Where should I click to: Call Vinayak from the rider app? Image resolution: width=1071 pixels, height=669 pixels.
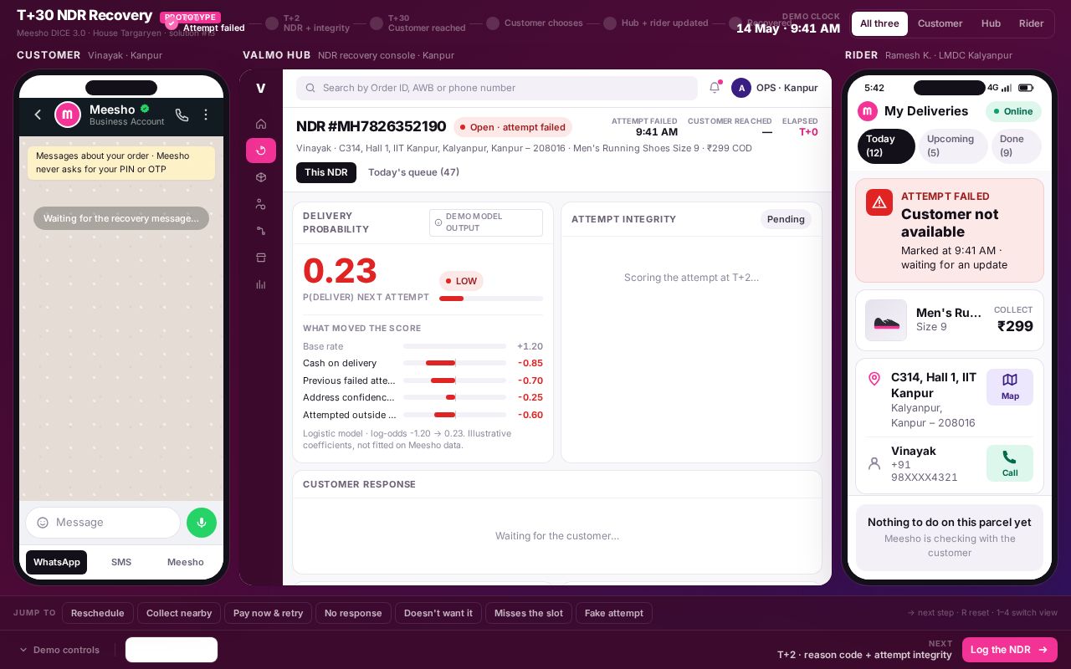(x=1010, y=463)
